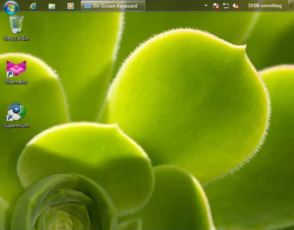Select the Plasmafox desktop shortcut

coord(16,72)
